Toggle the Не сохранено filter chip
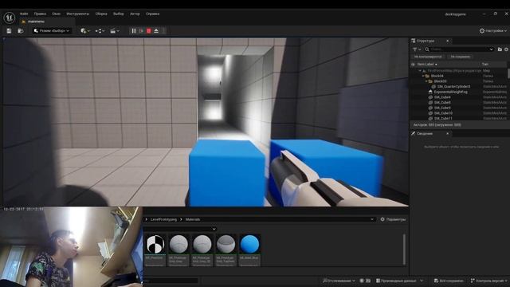Screen dimensions: 510x287 (461, 57)
